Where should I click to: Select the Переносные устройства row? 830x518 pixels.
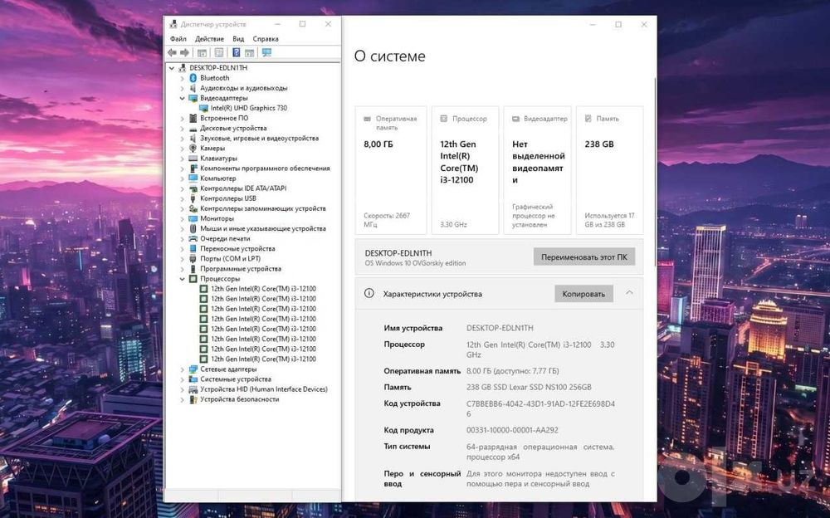click(x=237, y=249)
